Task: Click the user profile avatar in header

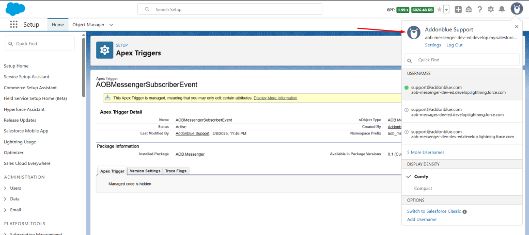Action: click(517, 9)
